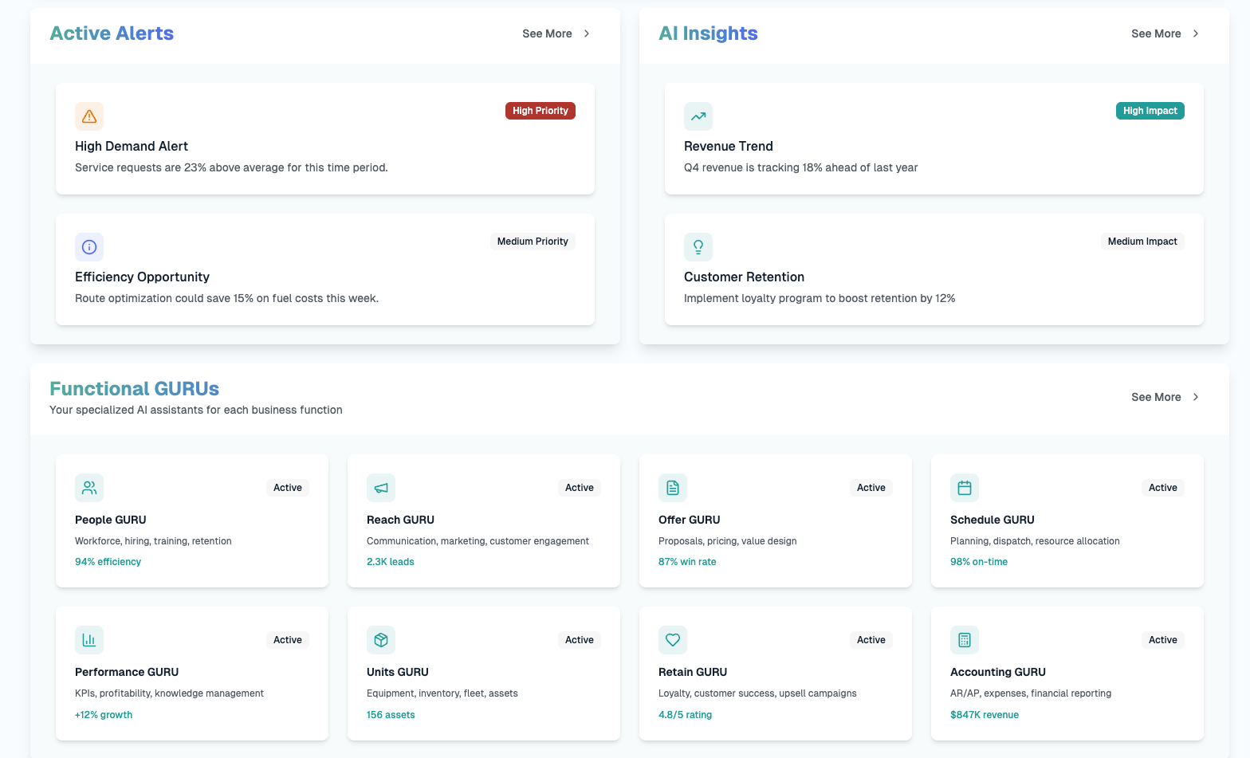
Task: Click 'Implement loyalty program to boost retention' text
Action: pyautogui.click(x=820, y=298)
